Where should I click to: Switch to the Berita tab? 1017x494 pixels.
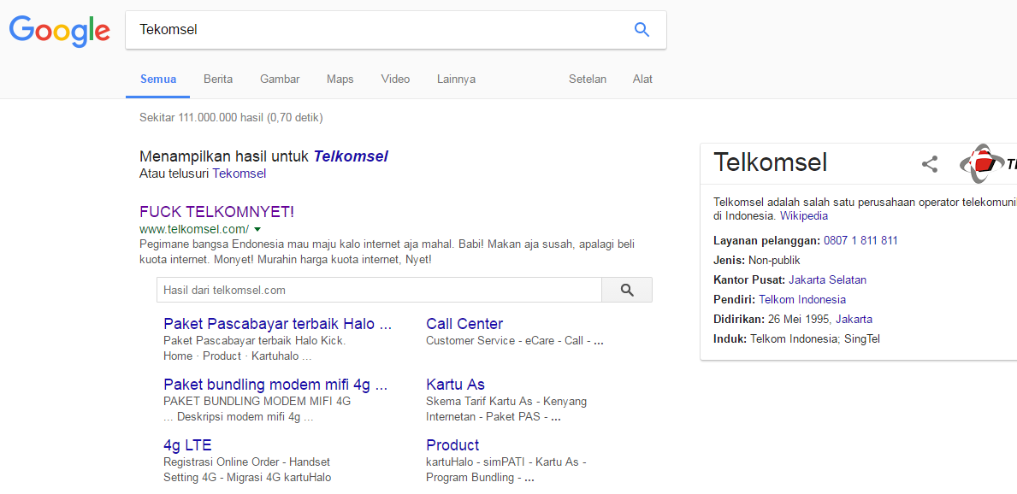[218, 79]
